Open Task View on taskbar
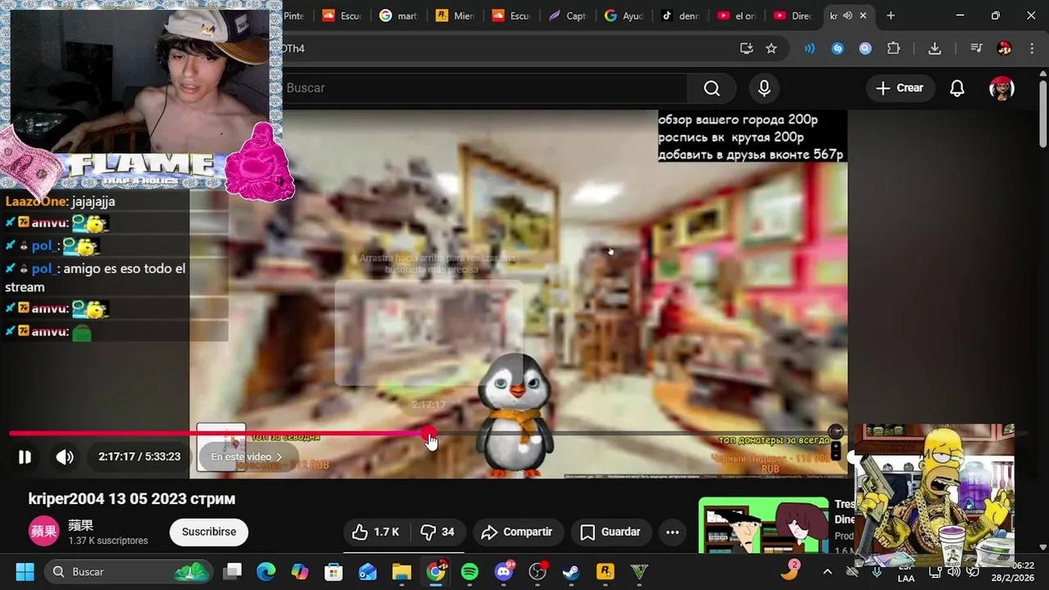This screenshot has width=1049, height=590. point(234,572)
